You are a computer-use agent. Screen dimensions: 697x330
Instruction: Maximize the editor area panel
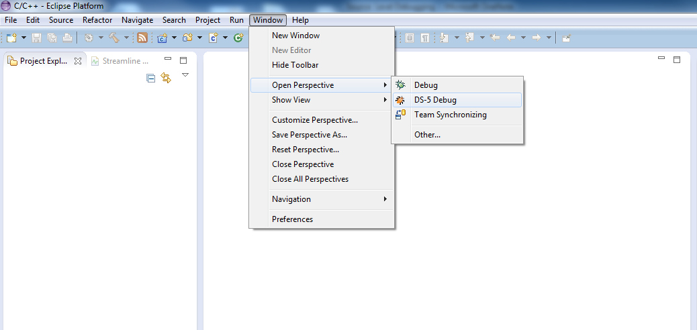point(677,60)
